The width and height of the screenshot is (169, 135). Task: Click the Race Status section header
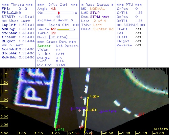click(97, 5)
